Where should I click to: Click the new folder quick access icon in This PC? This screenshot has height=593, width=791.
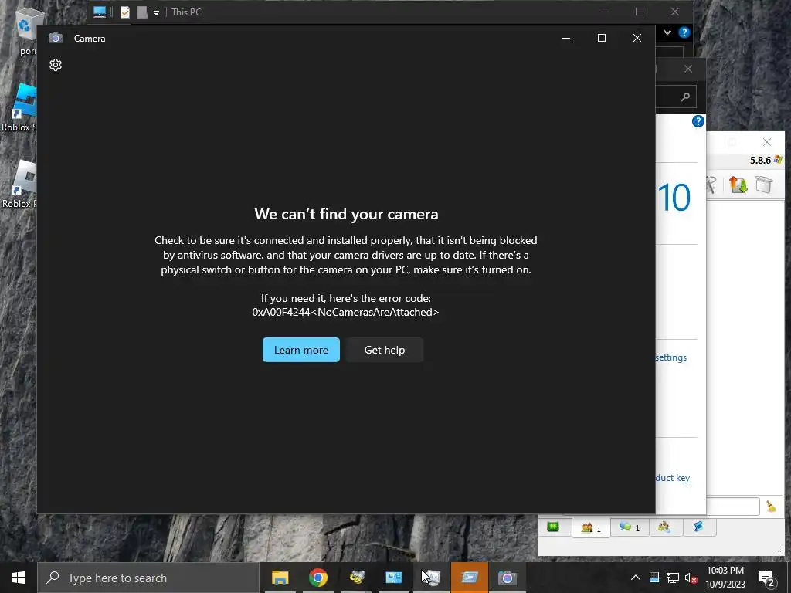pyautogui.click(x=142, y=12)
